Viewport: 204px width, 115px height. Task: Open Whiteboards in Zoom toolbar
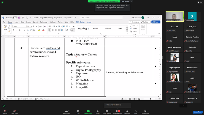(145, 112)
